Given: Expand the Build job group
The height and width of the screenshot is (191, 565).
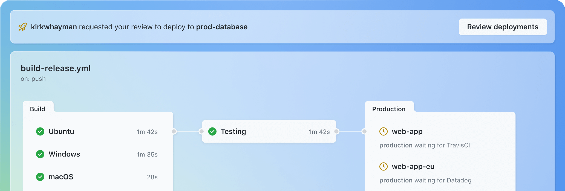Looking at the screenshot, I should click(x=38, y=109).
